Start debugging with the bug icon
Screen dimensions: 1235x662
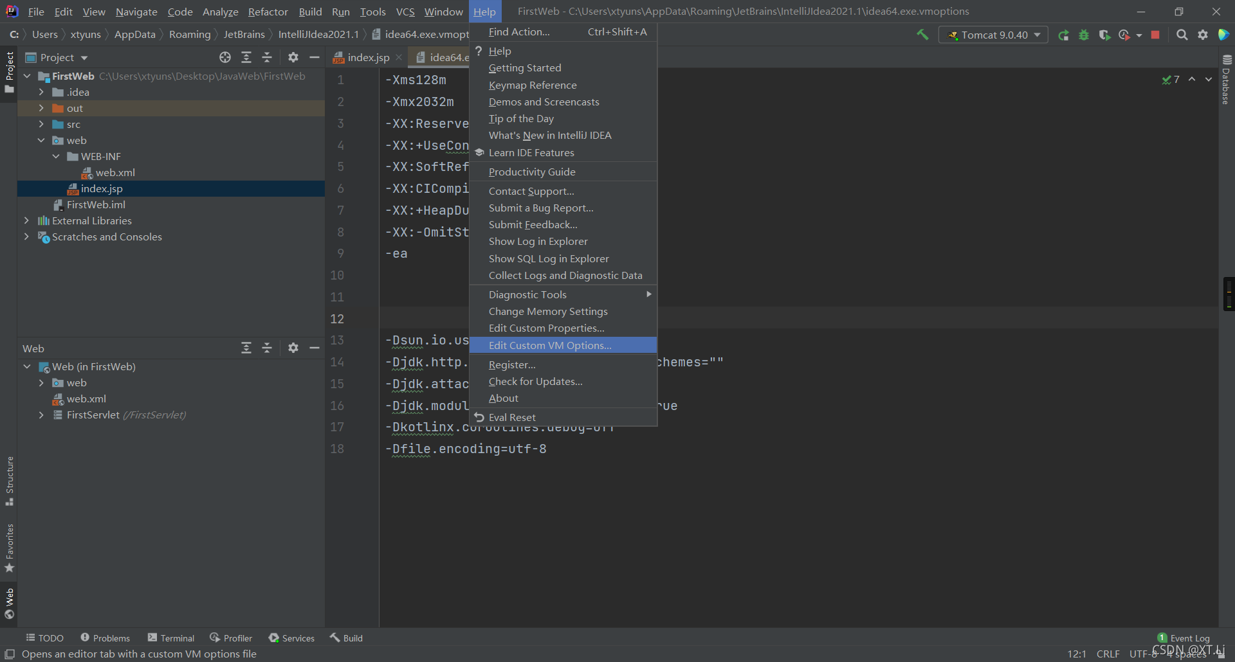1084,35
